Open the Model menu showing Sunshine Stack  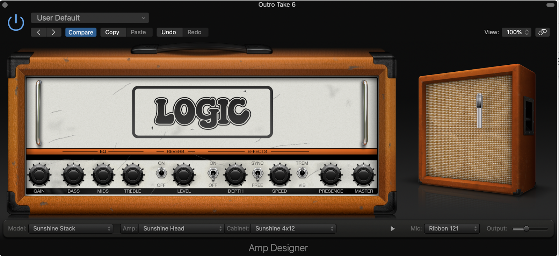(71, 228)
